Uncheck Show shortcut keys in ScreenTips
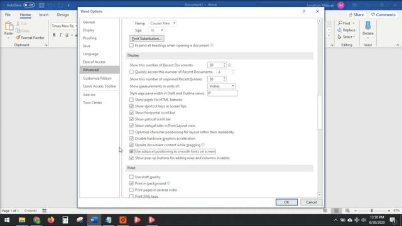Viewport: 402px width, 226px height. [131, 106]
